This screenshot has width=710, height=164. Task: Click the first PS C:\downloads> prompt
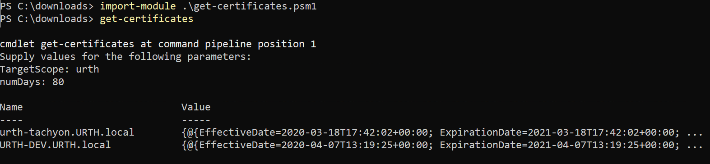coord(47,6)
